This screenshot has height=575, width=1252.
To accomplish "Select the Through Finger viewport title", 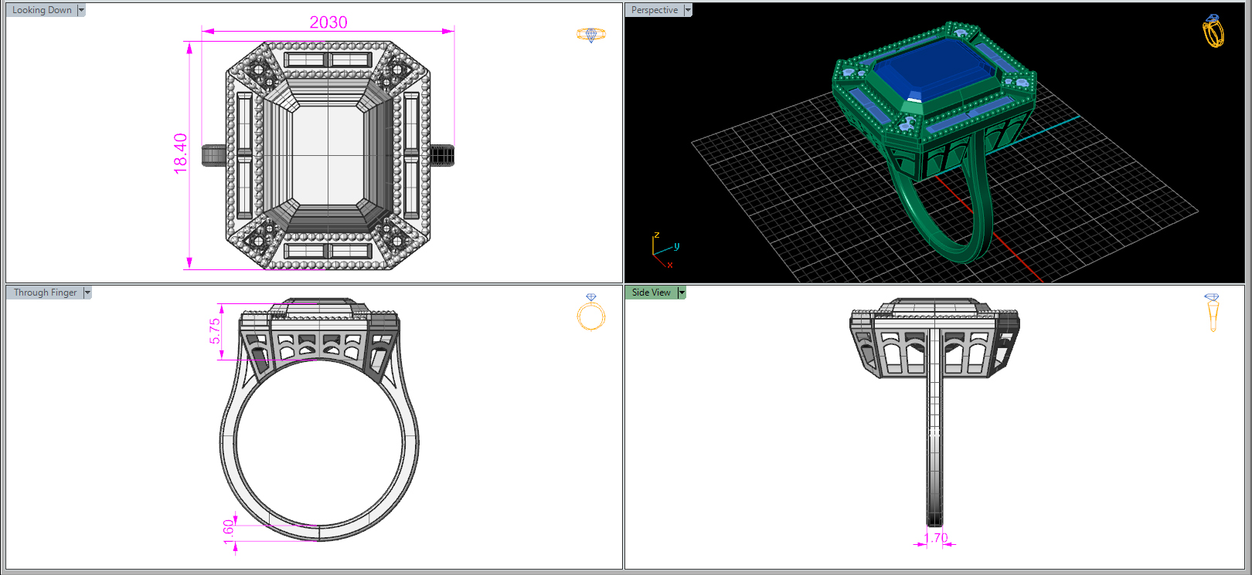I will (x=45, y=293).
